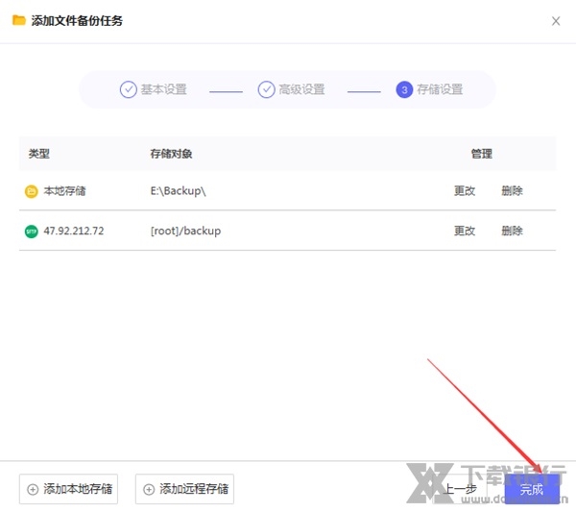Close the 添加文件备份任务 dialog
Screen dimensions: 576x512
coord(556,21)
